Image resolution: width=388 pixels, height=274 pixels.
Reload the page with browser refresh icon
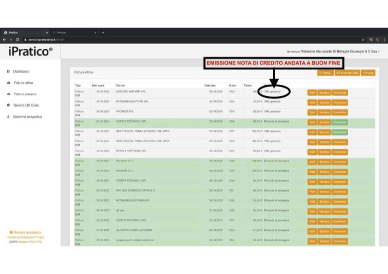point(17,40)
